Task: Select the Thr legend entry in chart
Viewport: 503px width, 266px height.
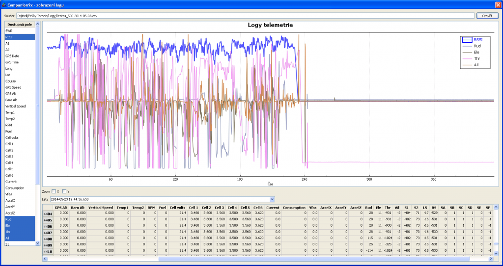Action: pos(477,58)
